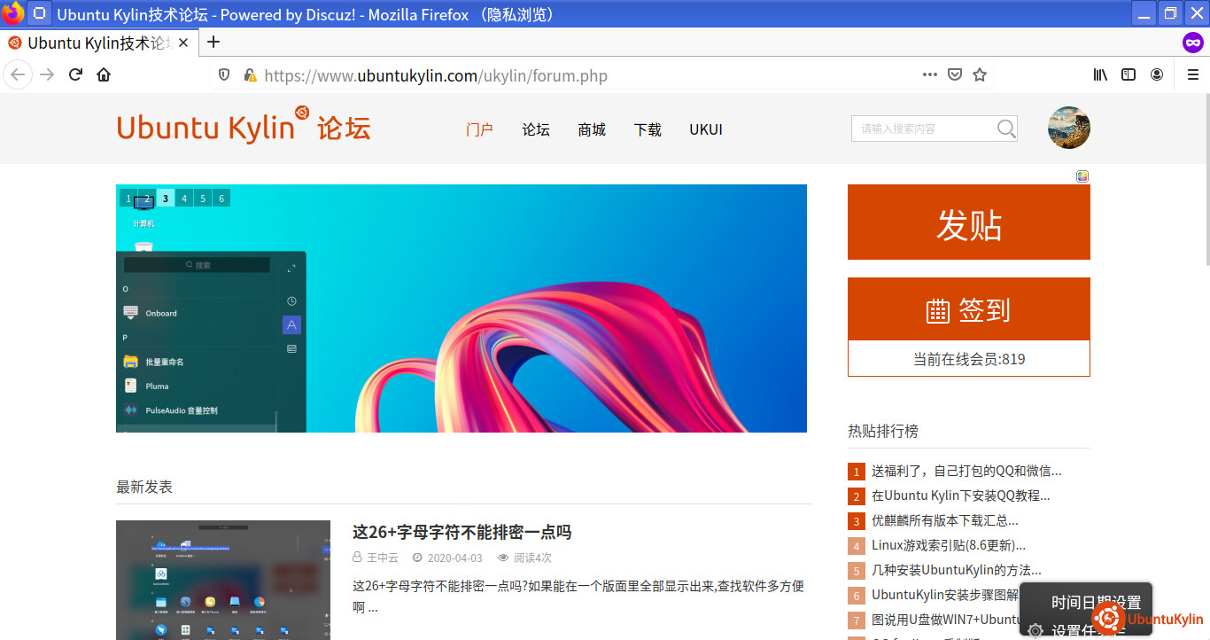Click the Firefox reload page icon
Screen dimensions: 1210x640
click(x=75, y=75)
